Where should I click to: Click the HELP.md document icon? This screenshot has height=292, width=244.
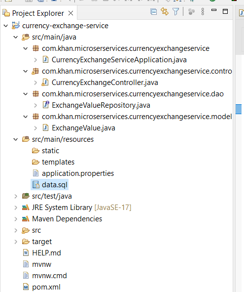[26, 253]
